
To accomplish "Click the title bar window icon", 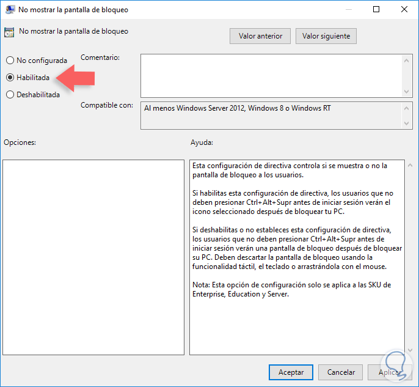I will pos(10,10).
